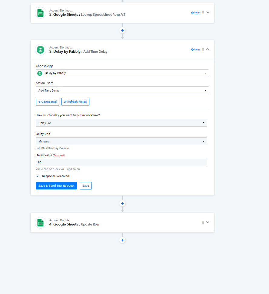This screenshot has height=294, width=269.
Task: Click the Save button
Action: [86, 185]
